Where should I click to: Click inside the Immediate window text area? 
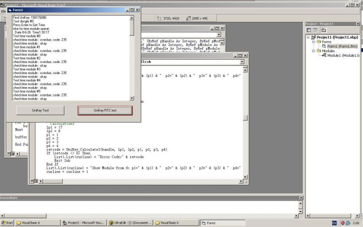coord(149,207)
